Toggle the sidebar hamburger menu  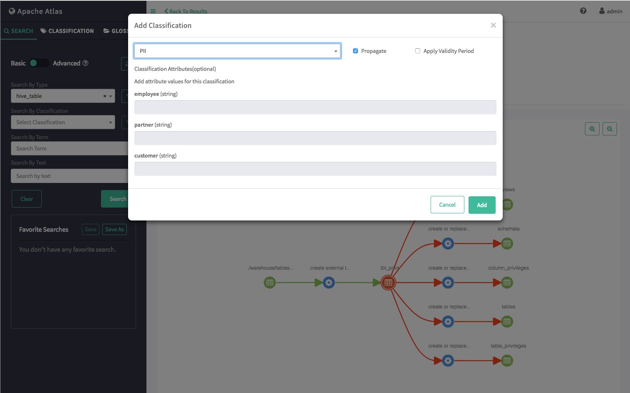[153, 11]
